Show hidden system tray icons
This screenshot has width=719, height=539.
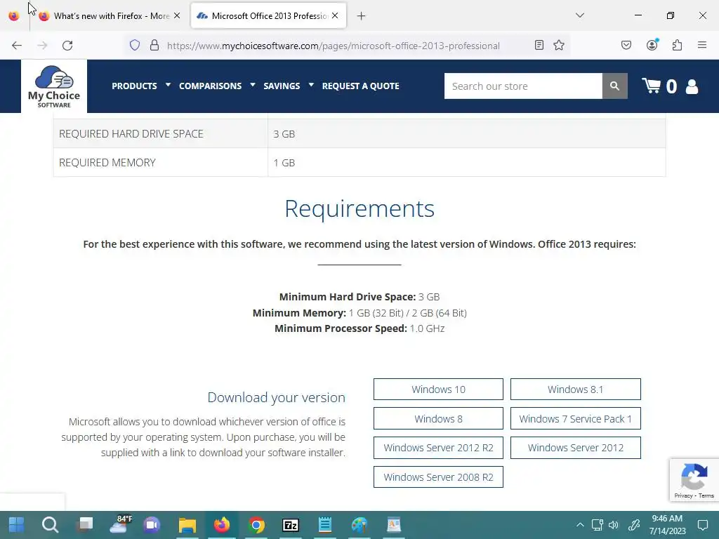[x=580, y=525]
